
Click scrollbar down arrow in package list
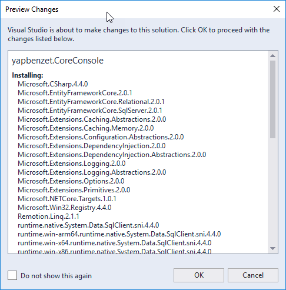pyautogui.click(x=272, y=248)
